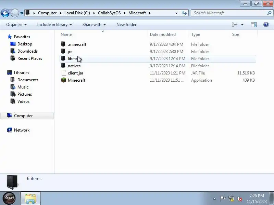
Task: Refresh the folder with the refresh icon
Action: 184,13
